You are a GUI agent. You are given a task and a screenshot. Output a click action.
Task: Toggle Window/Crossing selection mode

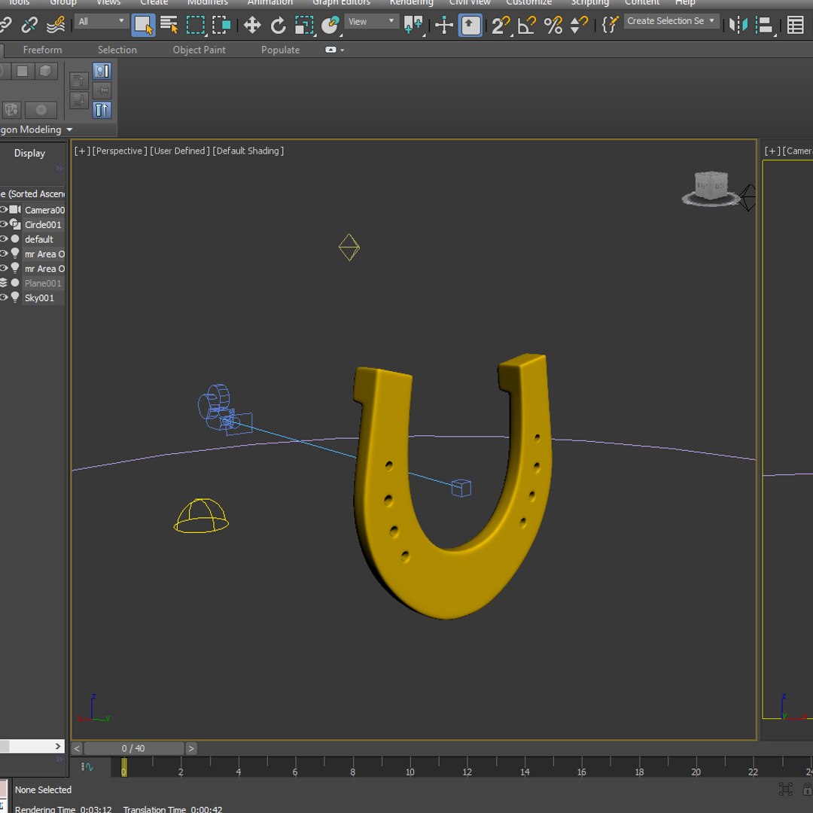point(221,25)
